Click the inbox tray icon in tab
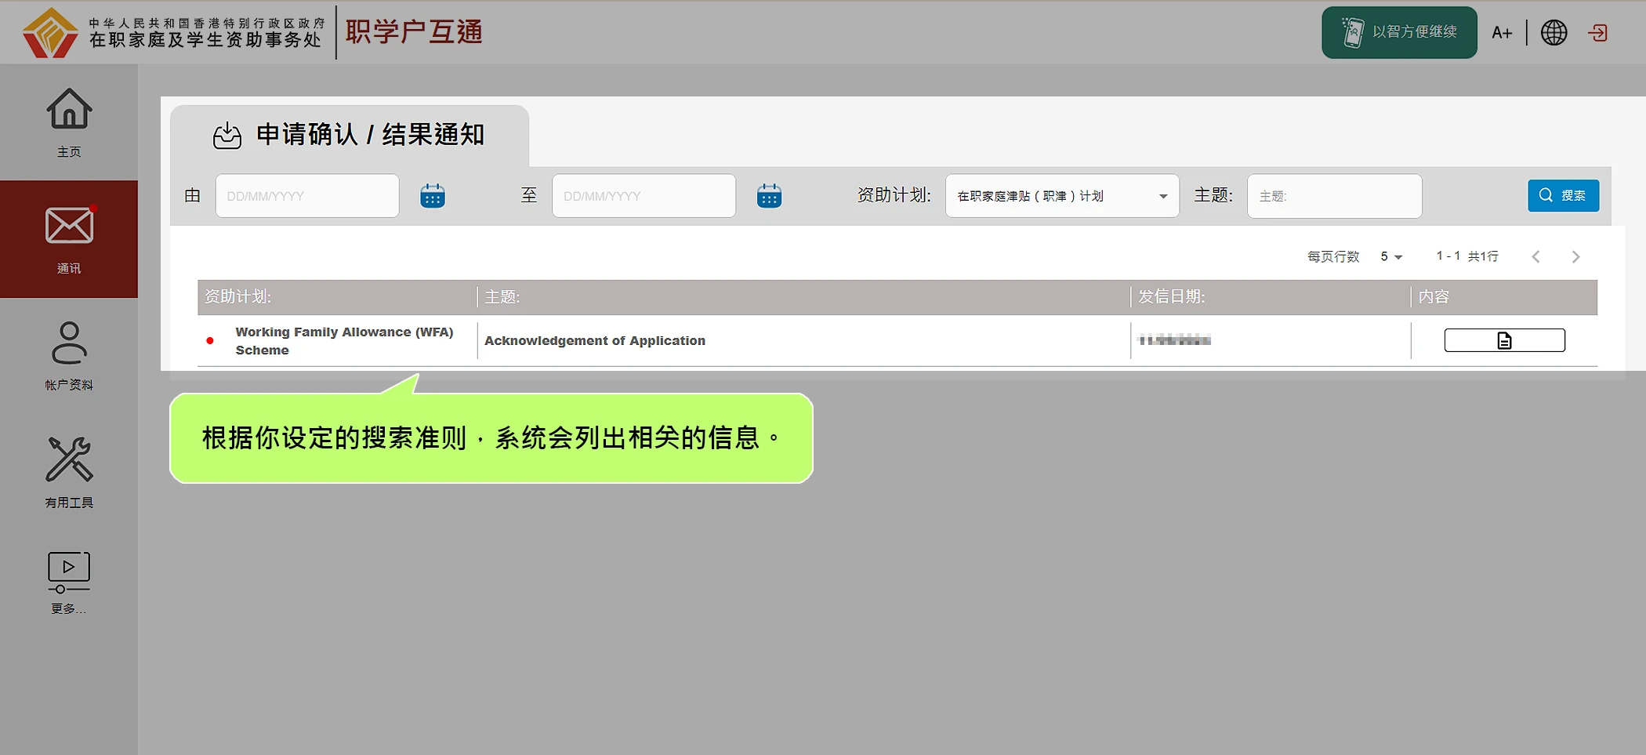The image size is (1646, 755). 227,135
